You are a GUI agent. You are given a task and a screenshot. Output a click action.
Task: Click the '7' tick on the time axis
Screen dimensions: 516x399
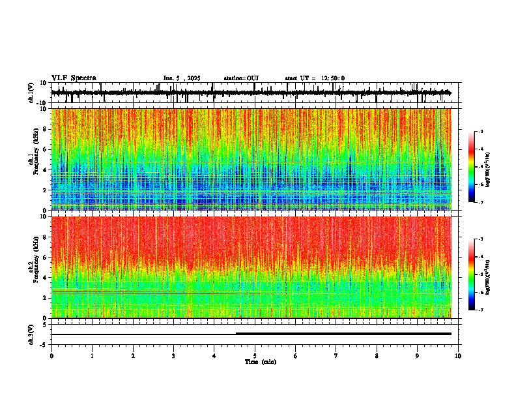tap(336, 356)
